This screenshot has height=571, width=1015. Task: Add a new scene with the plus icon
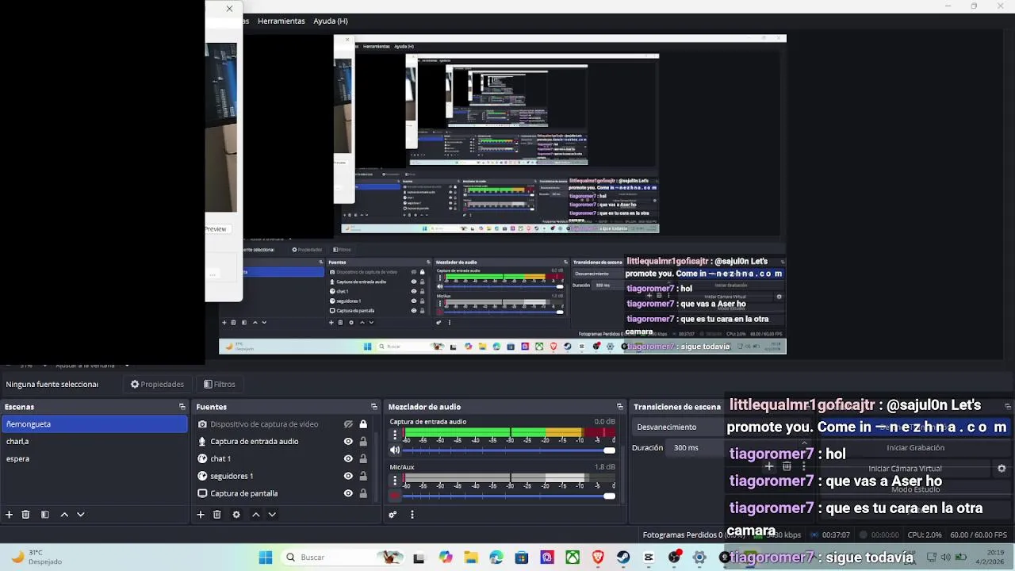[9, 515]
